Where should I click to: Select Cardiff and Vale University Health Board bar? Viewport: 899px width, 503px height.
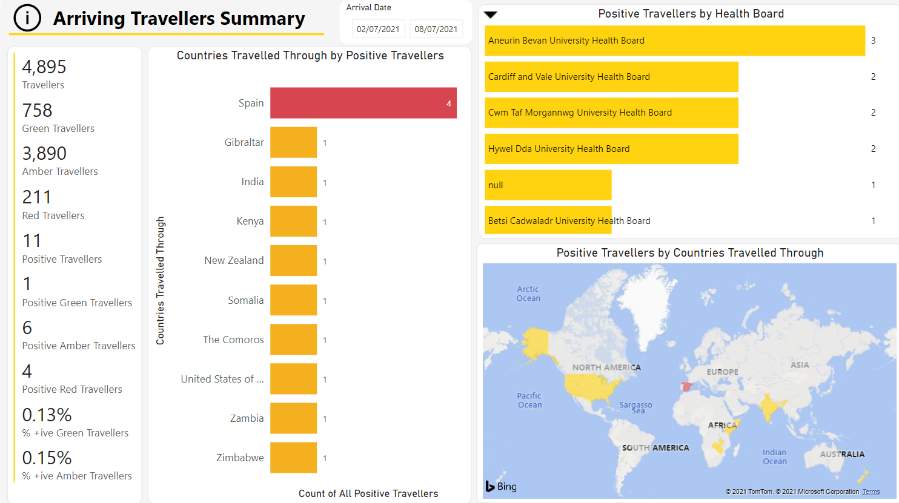[611, 77]
